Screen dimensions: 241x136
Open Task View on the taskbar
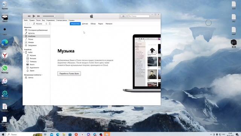click(45, 134)
